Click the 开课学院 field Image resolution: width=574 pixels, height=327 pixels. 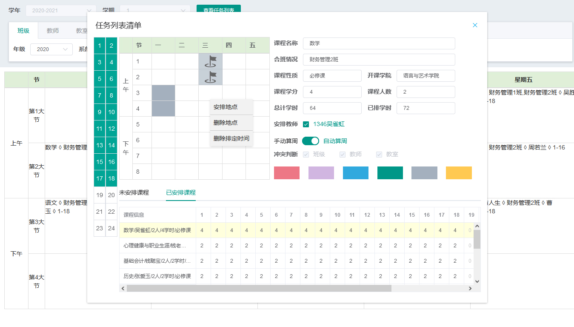[426, 76]
